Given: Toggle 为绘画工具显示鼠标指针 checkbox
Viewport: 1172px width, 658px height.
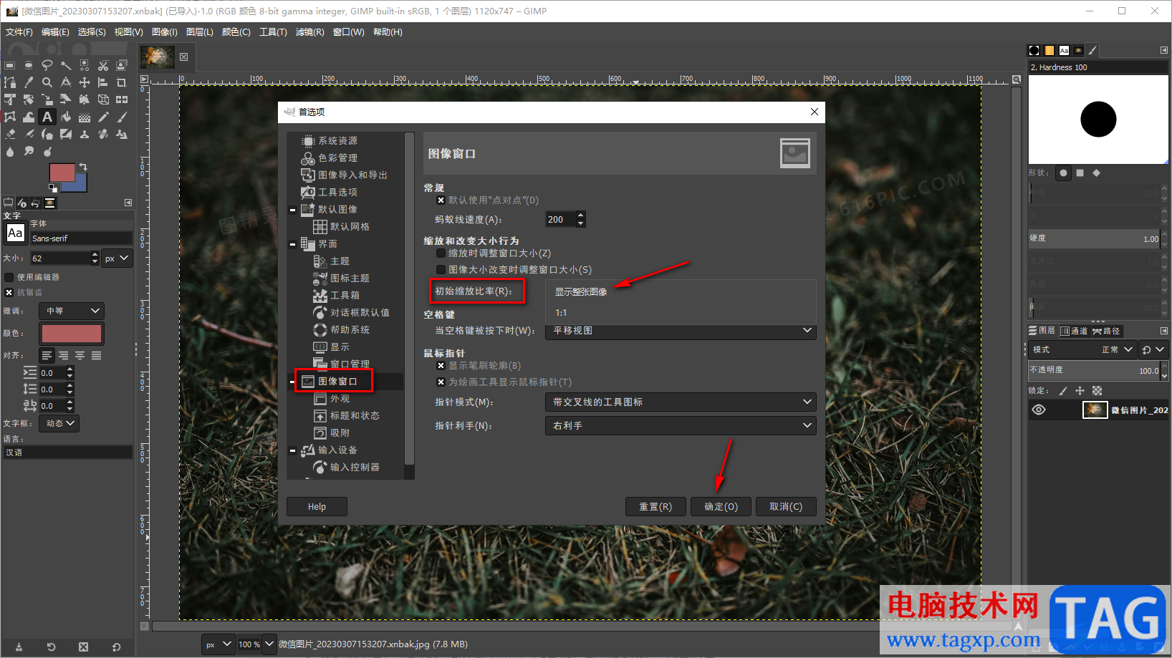Looking at the screenshot, I should click(441, 382).
